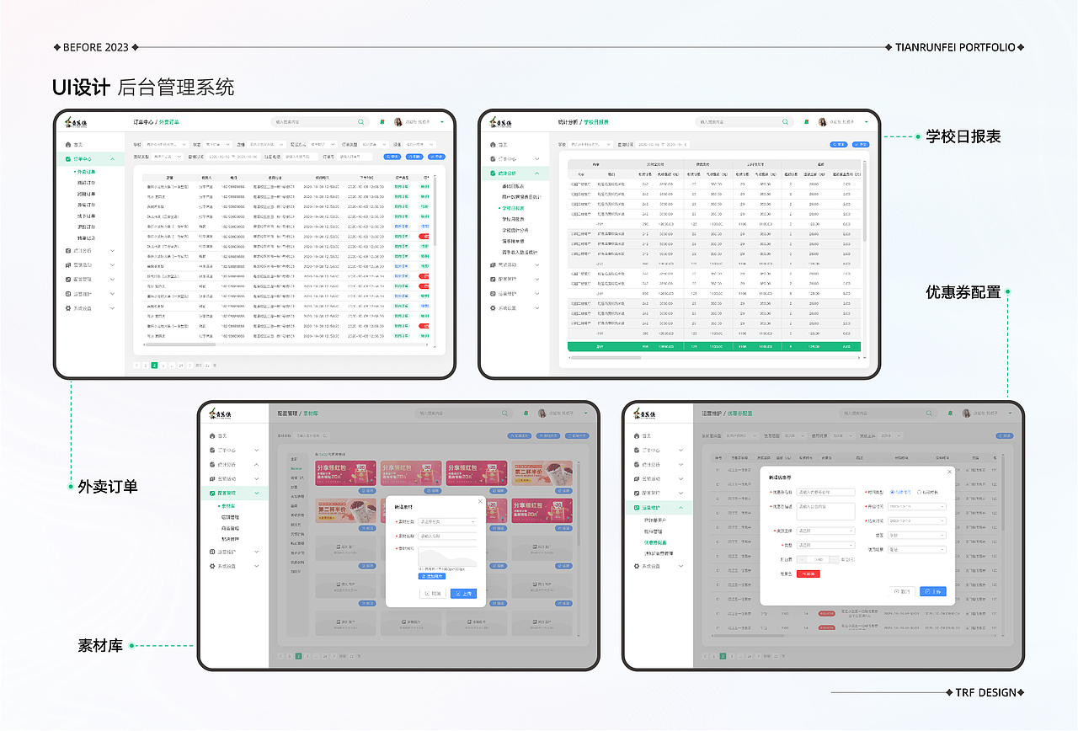The width and height of the screenshot is (1078, 731).
Task: Click the header search icon in the 优惠券配置 window
Action: pos(930,414)
